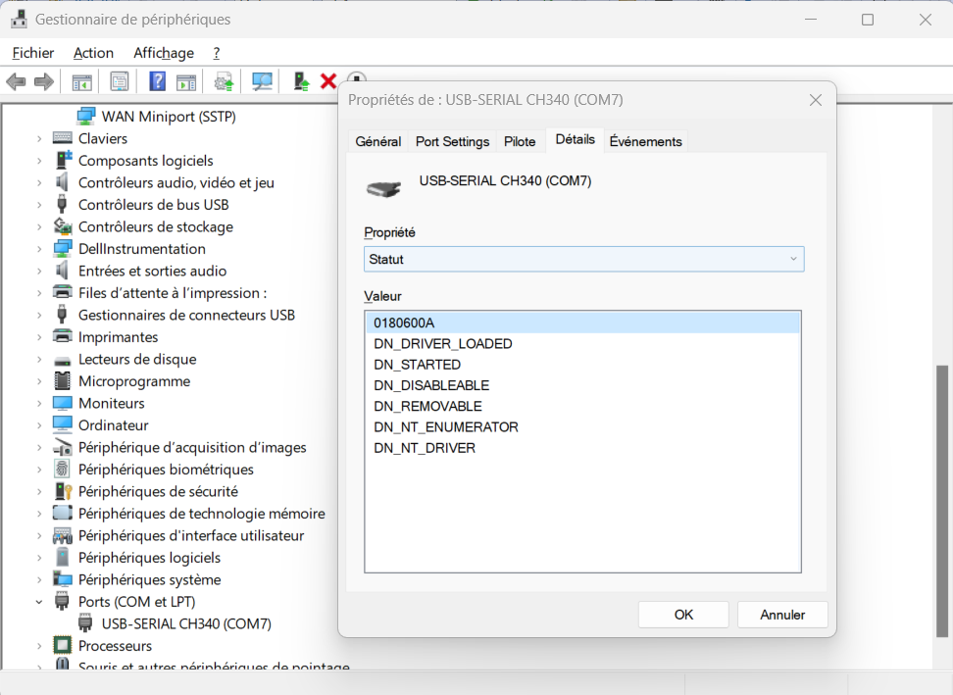Click the Properties toolbar icon
The width and height of the screenshot is (953, 695).
click(x=120, y=80)
